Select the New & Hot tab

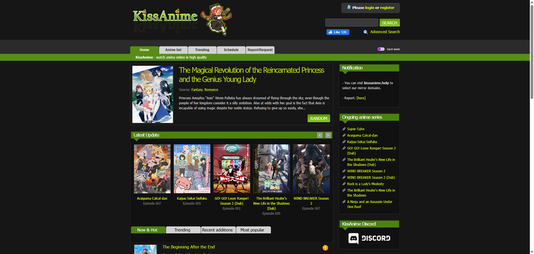pos(148,230)
